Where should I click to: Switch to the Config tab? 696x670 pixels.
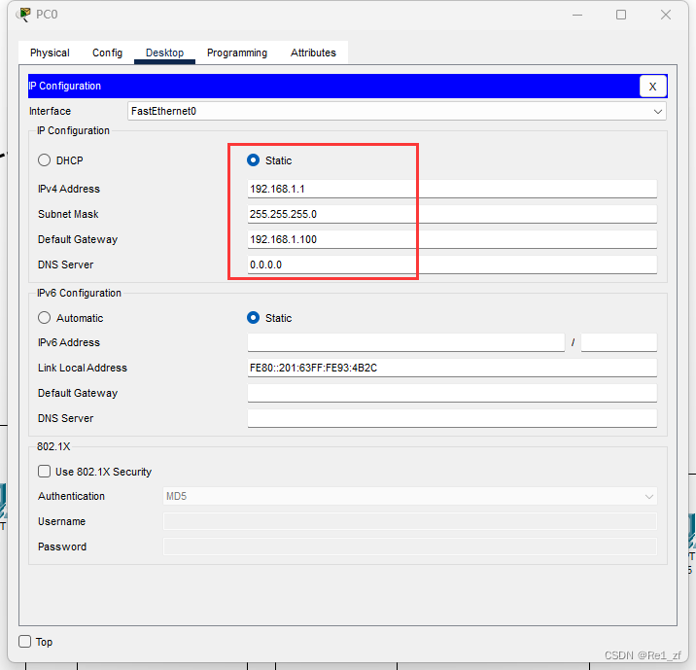click(x=107, y=53)
